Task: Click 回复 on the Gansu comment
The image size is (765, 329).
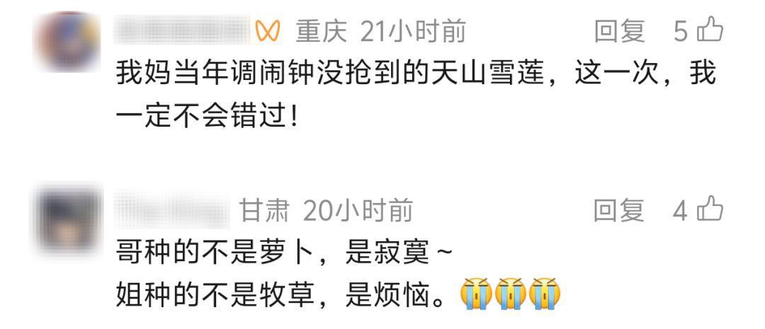Action: click(620, 211)
